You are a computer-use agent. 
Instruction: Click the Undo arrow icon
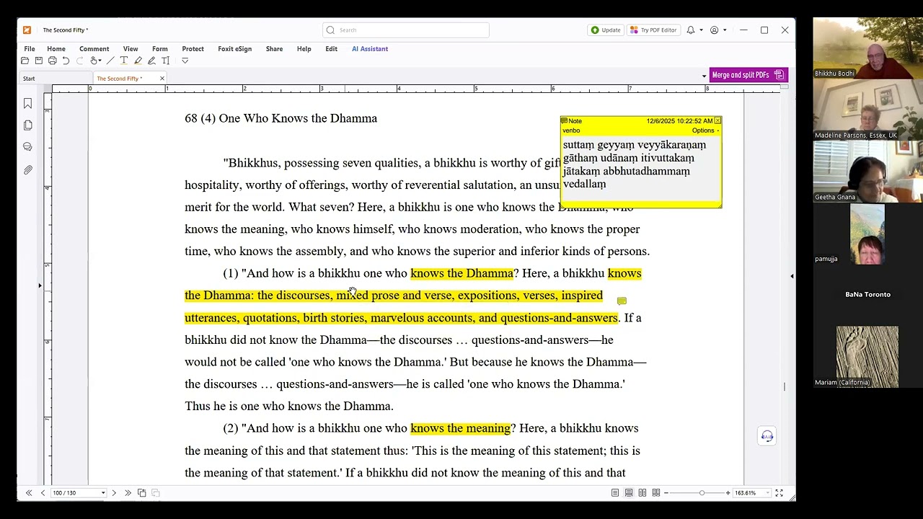66,61
